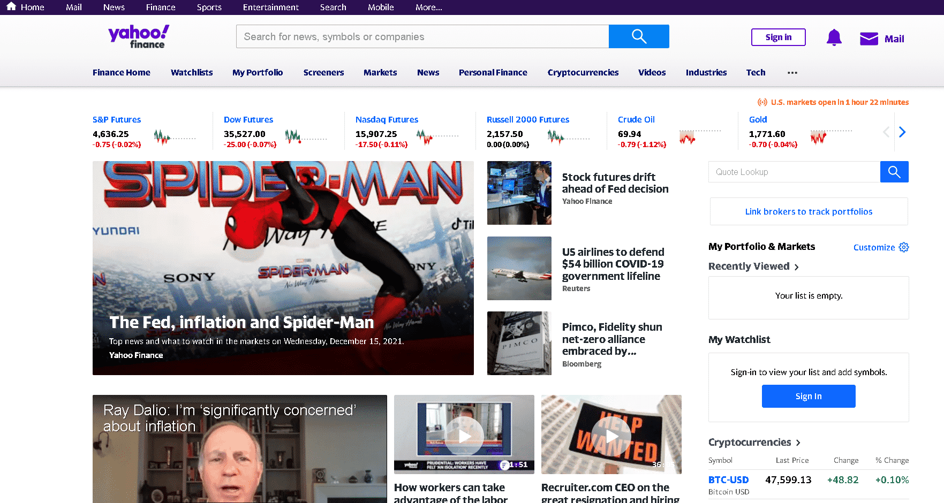
Task: Open the trading floor news thumbnail
Action: tap(519, 193)
